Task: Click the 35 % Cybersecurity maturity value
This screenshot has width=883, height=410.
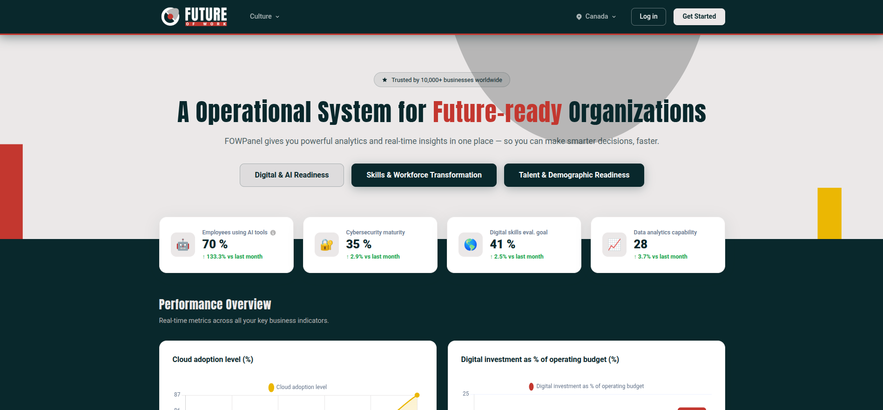Action: (x=359, y=244)
